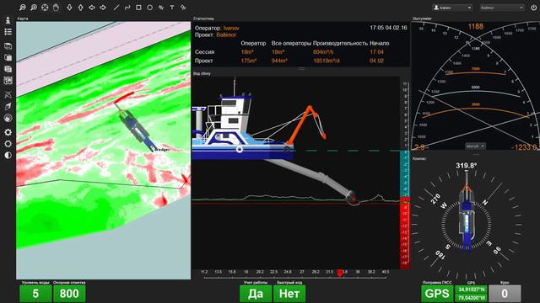The image size is (540, 303).
Task: Open the Baltimor project dropdown
Action: tap(502, 8)
